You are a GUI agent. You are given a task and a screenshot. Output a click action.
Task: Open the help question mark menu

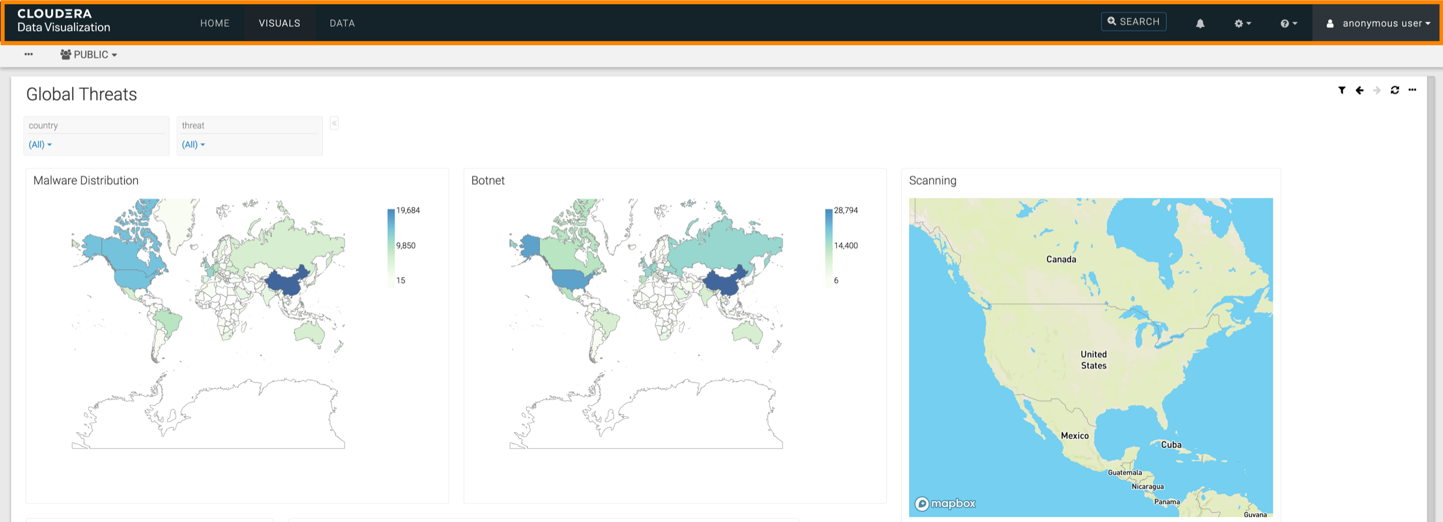1288,23
